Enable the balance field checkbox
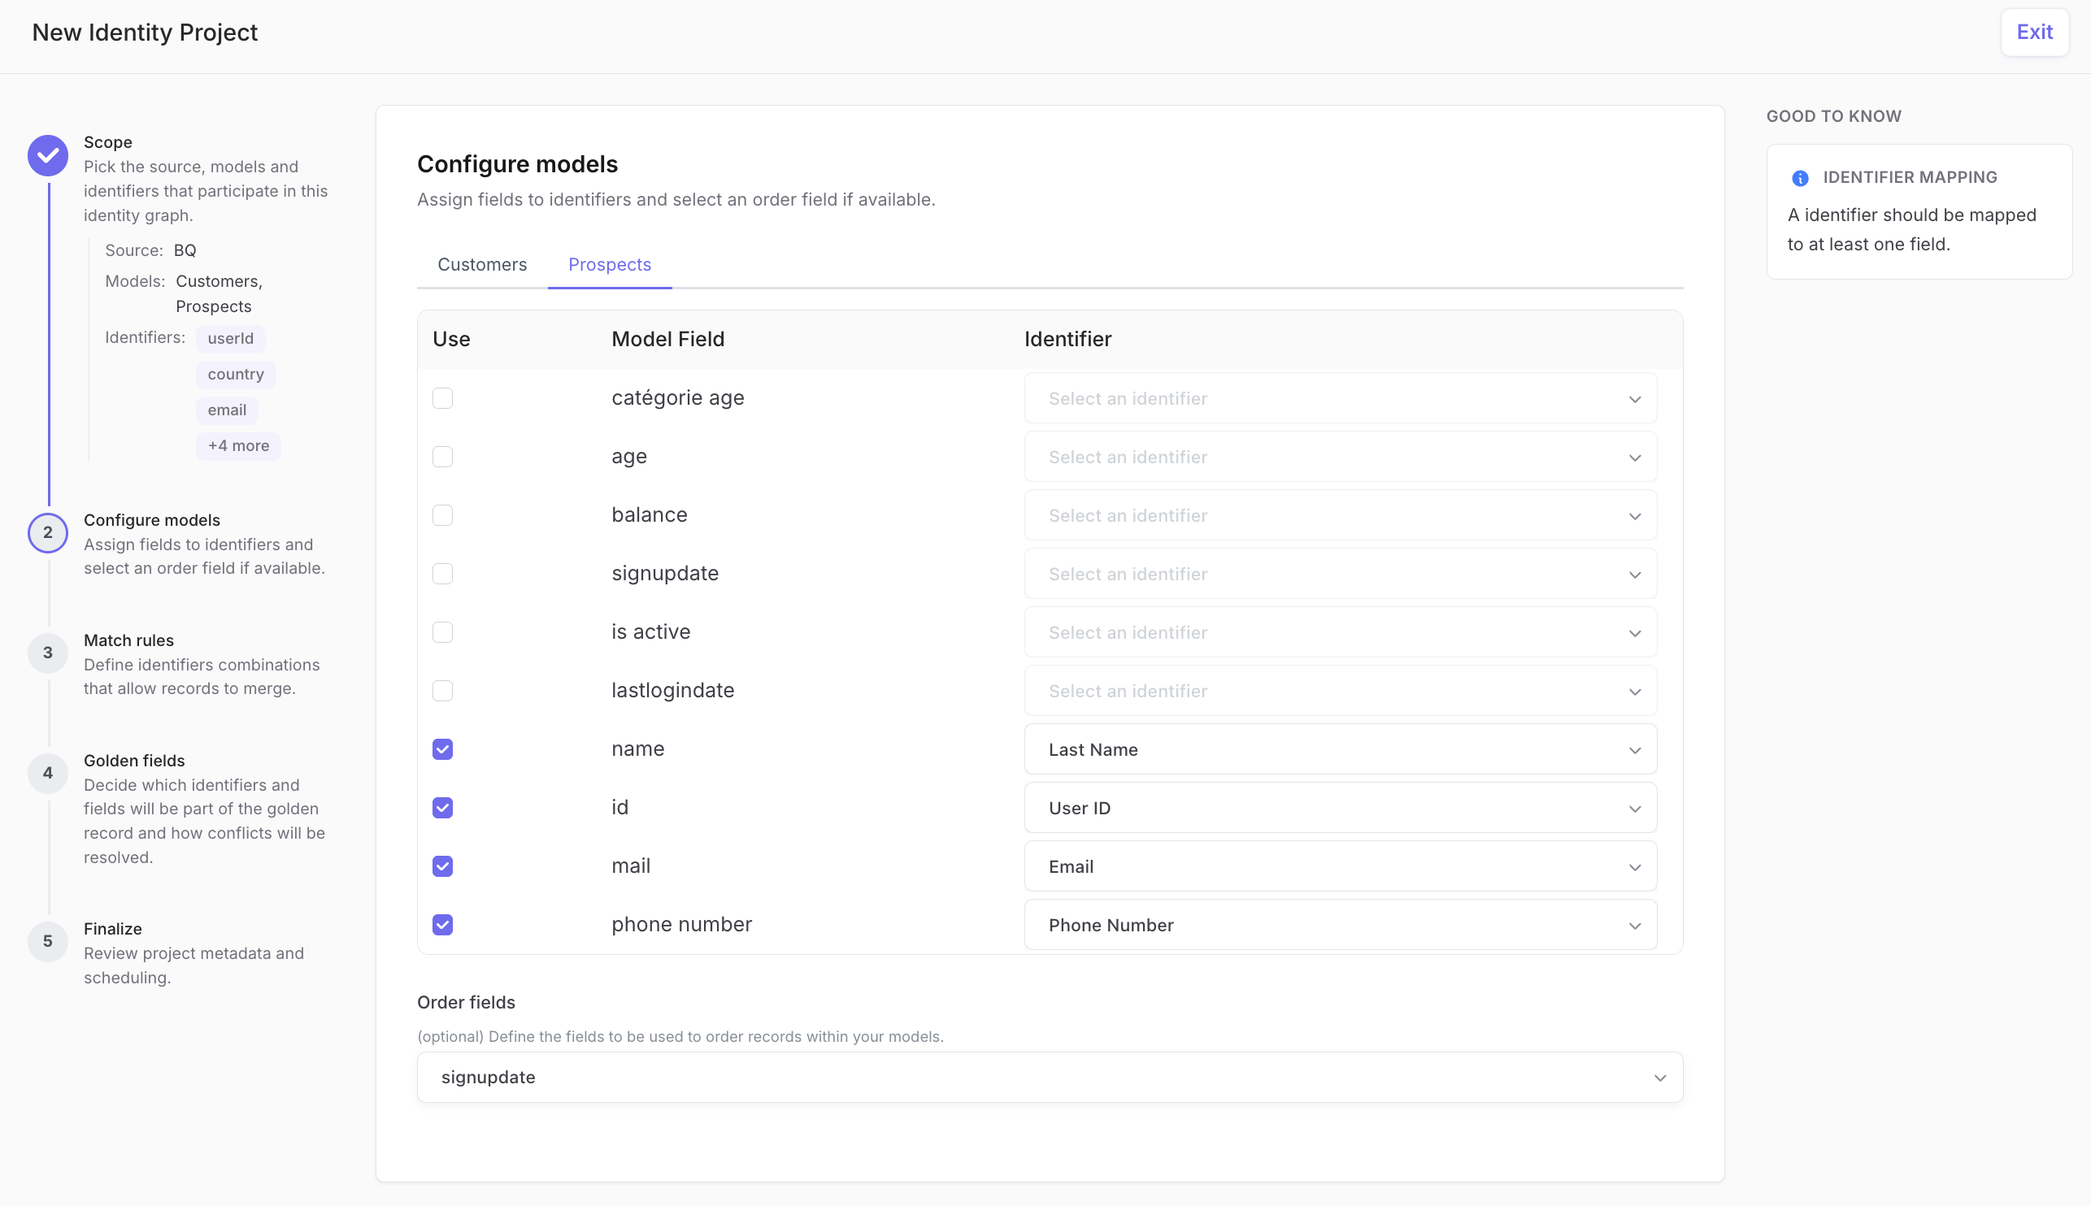Image resolution: width=2091 pixels, height=1206 pixels. [x=443, y=515]
